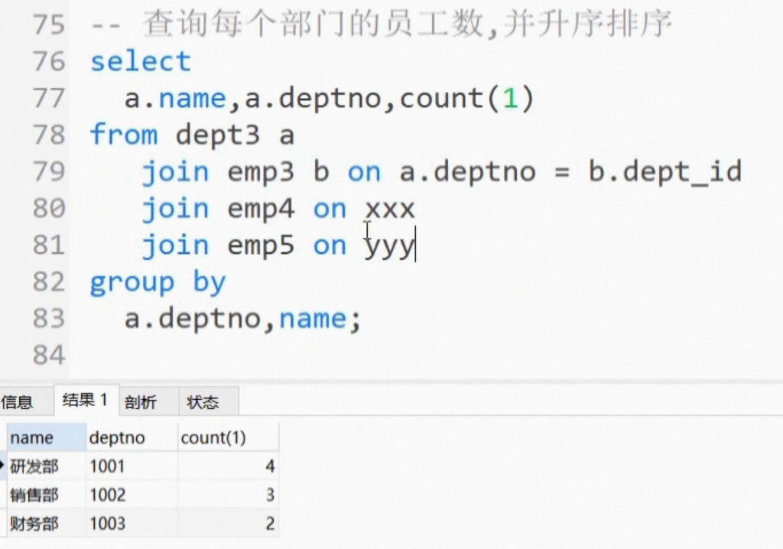Click the deptno cell 1001
The height and width of the screenshot is (549, 783).
132,466
